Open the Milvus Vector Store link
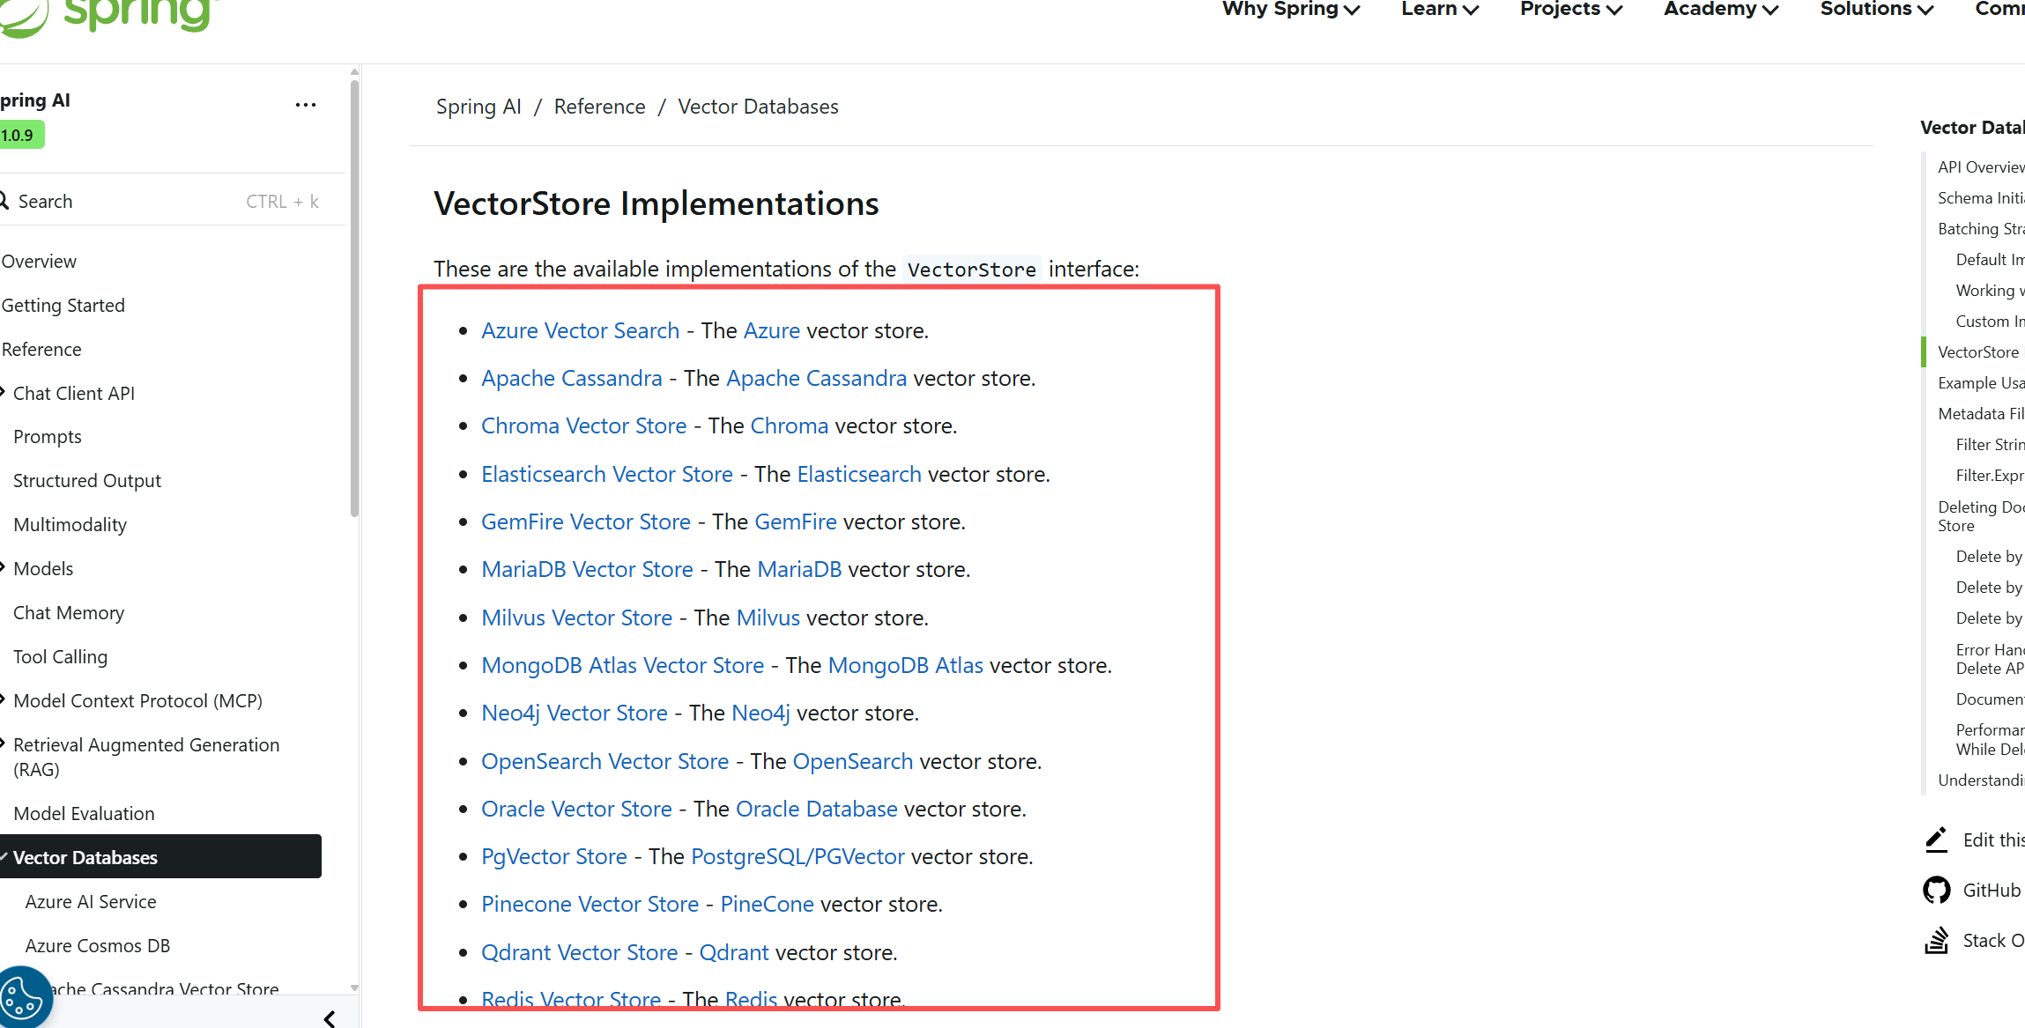Image resolution: width=2025 pixels, height=1028 pixels. tap(577, 618)
